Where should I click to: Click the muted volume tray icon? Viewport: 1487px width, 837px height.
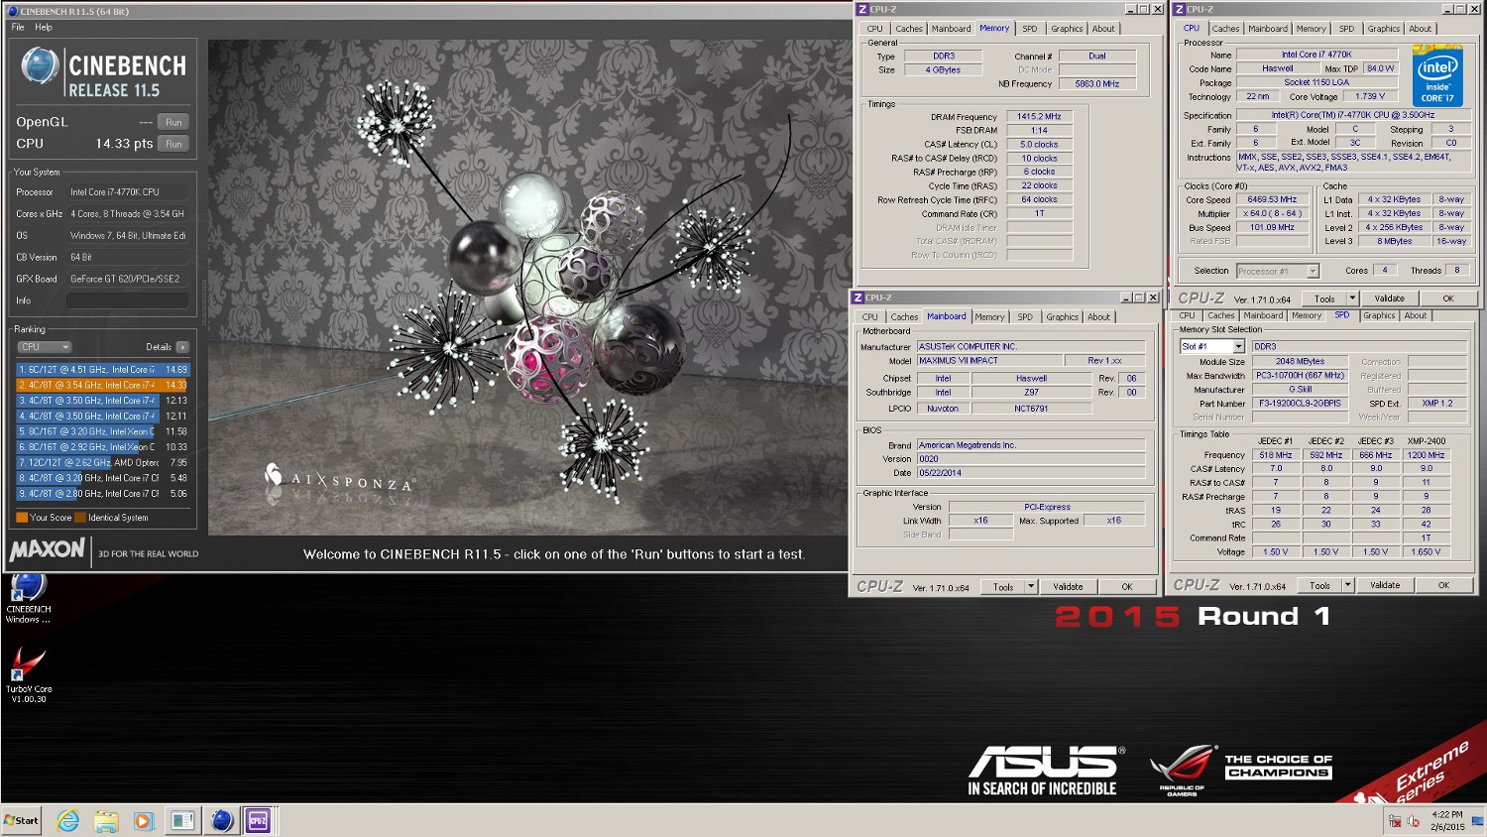(x=1413, y=822)
